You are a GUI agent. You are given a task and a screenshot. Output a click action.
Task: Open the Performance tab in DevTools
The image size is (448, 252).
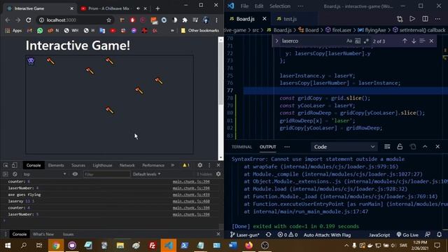[x=153, y=165]
